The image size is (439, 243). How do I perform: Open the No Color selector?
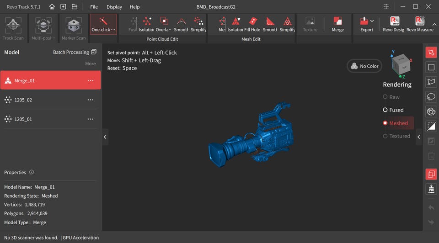point(364,66)
